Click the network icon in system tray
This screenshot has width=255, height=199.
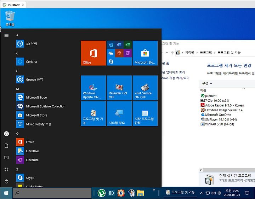point(208,193)
